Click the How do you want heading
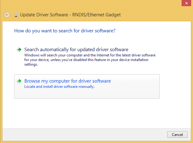 tap(65, 31)
